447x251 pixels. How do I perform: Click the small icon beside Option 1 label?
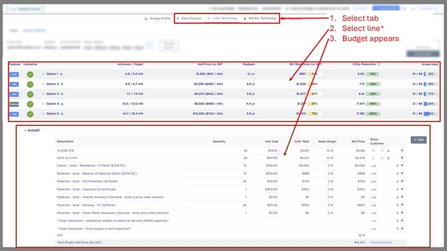61,74
